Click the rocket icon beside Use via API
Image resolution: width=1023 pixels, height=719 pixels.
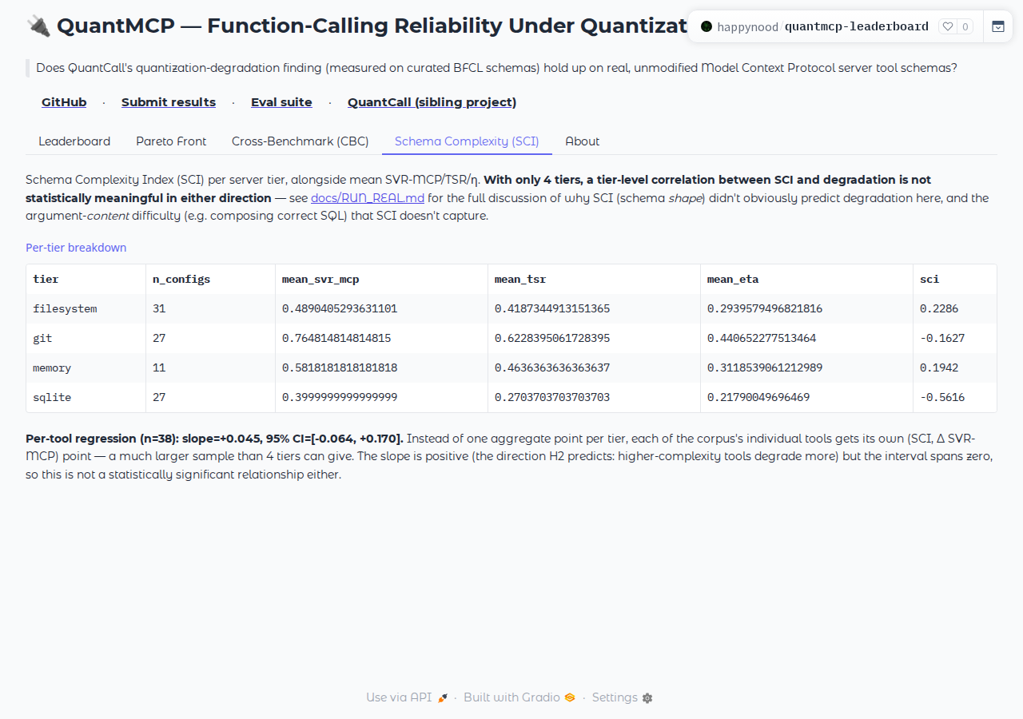(x=443, y=697)
